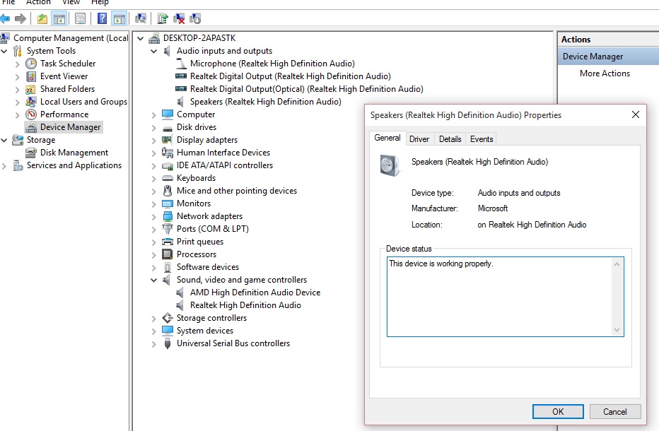659x431 pixels.
Task: Click the Back arrow in the toolbar
Action: coord(6,18)
